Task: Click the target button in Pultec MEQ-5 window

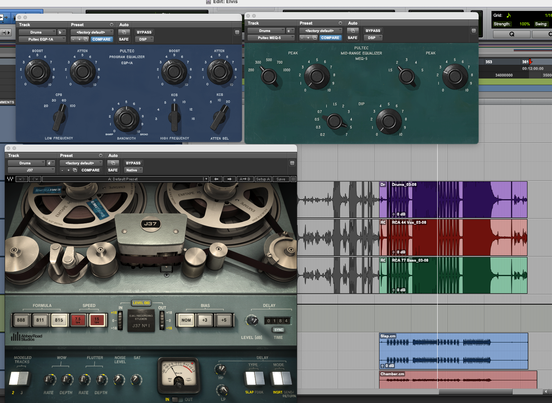Action: (474, 30)
